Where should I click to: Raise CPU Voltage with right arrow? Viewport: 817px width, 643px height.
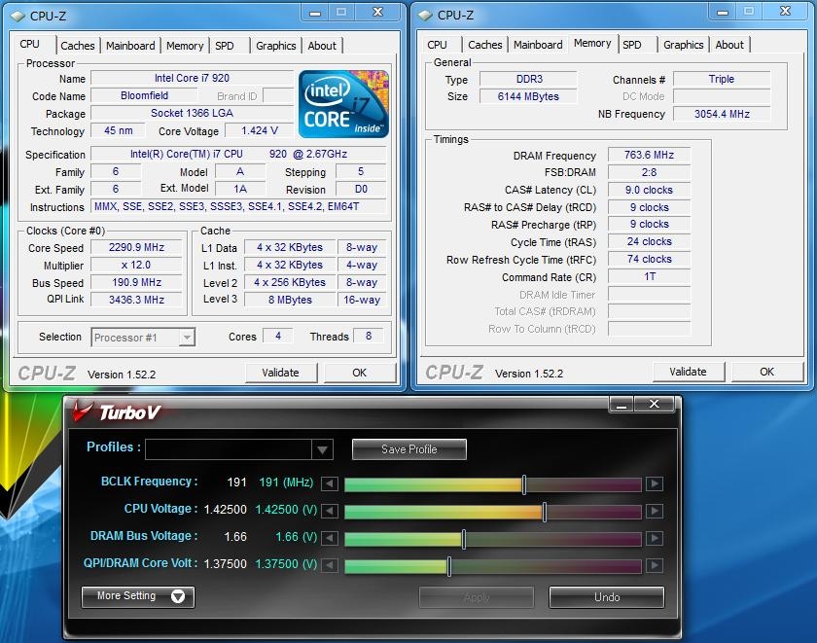coord(654,512)
